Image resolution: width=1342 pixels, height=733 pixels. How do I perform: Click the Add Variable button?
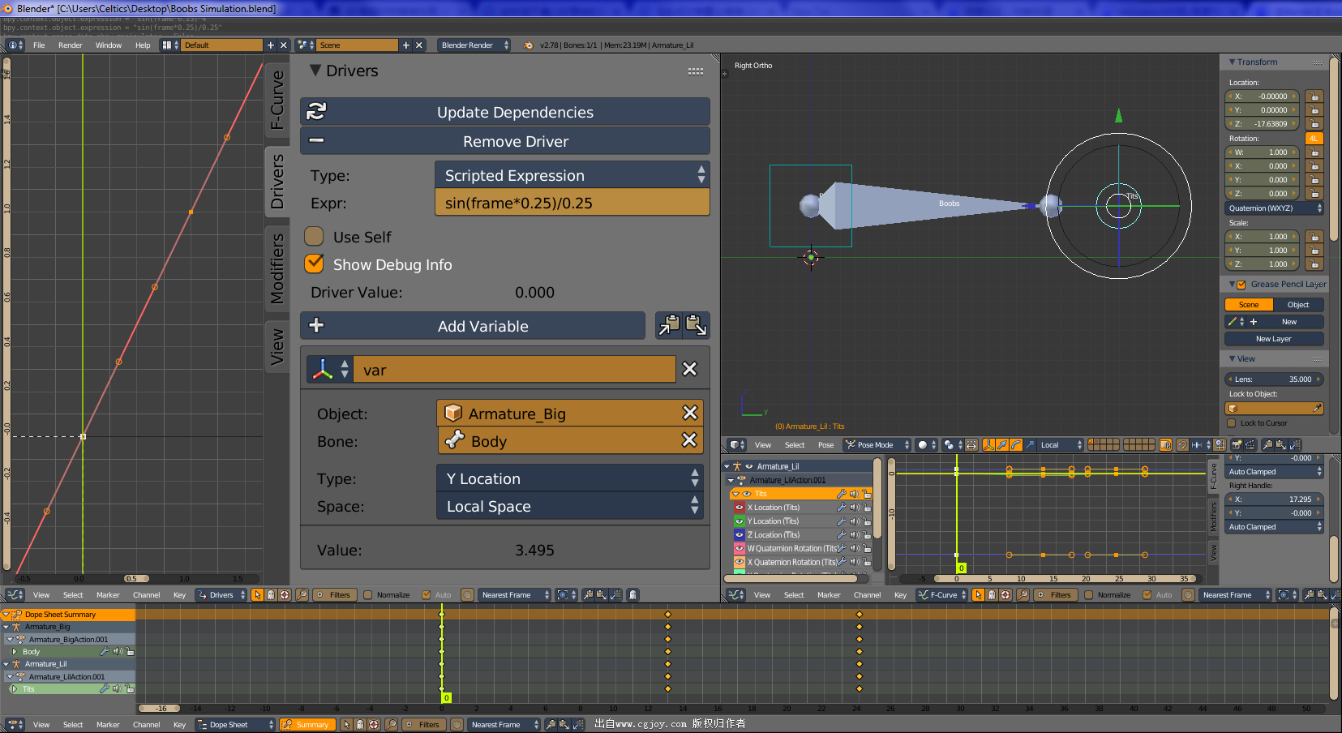pyautogui.click(x=473, y=326)
